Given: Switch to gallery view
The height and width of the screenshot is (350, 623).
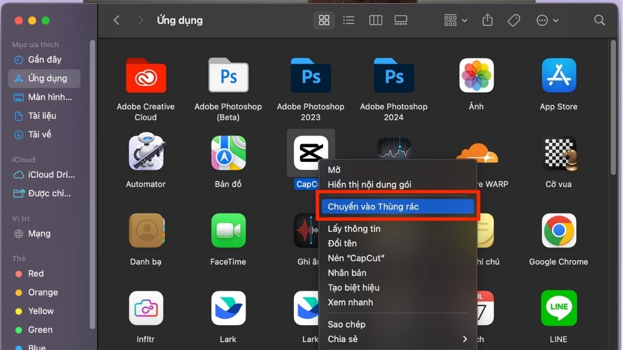Looking at the screenshot, I should 401,20.
